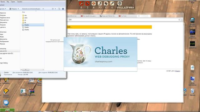This screenshot has width=200, height=112.
Task: Switch to the Fallout new browser tab
Action: 73,16
